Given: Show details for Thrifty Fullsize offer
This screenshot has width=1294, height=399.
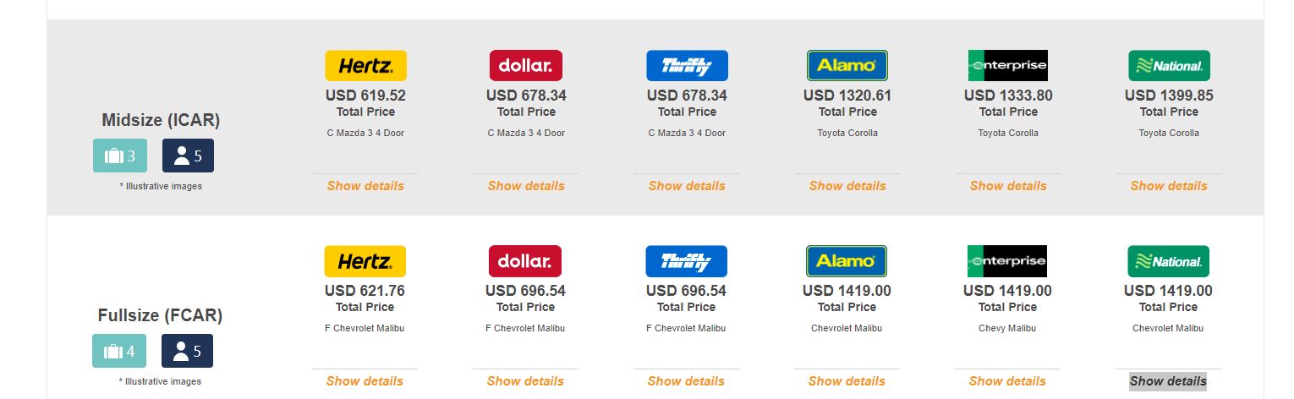Looking at the screenshot, I should click(686, 381).
